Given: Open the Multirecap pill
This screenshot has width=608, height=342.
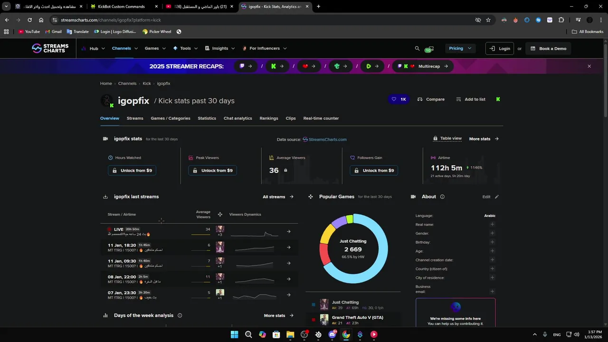Looking at the screenshot, I should pyautogui.click(x=423, y=66).
